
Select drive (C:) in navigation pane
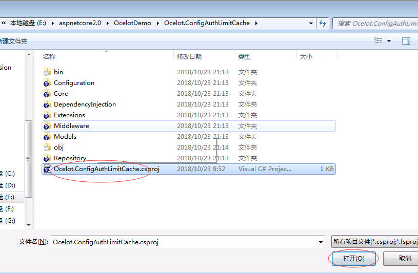pos(8,174)
